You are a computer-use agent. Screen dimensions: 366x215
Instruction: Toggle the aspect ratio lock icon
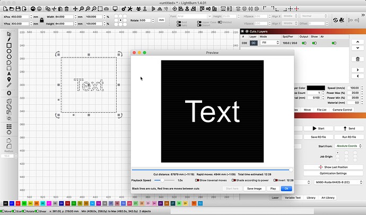tap(42, 20)
